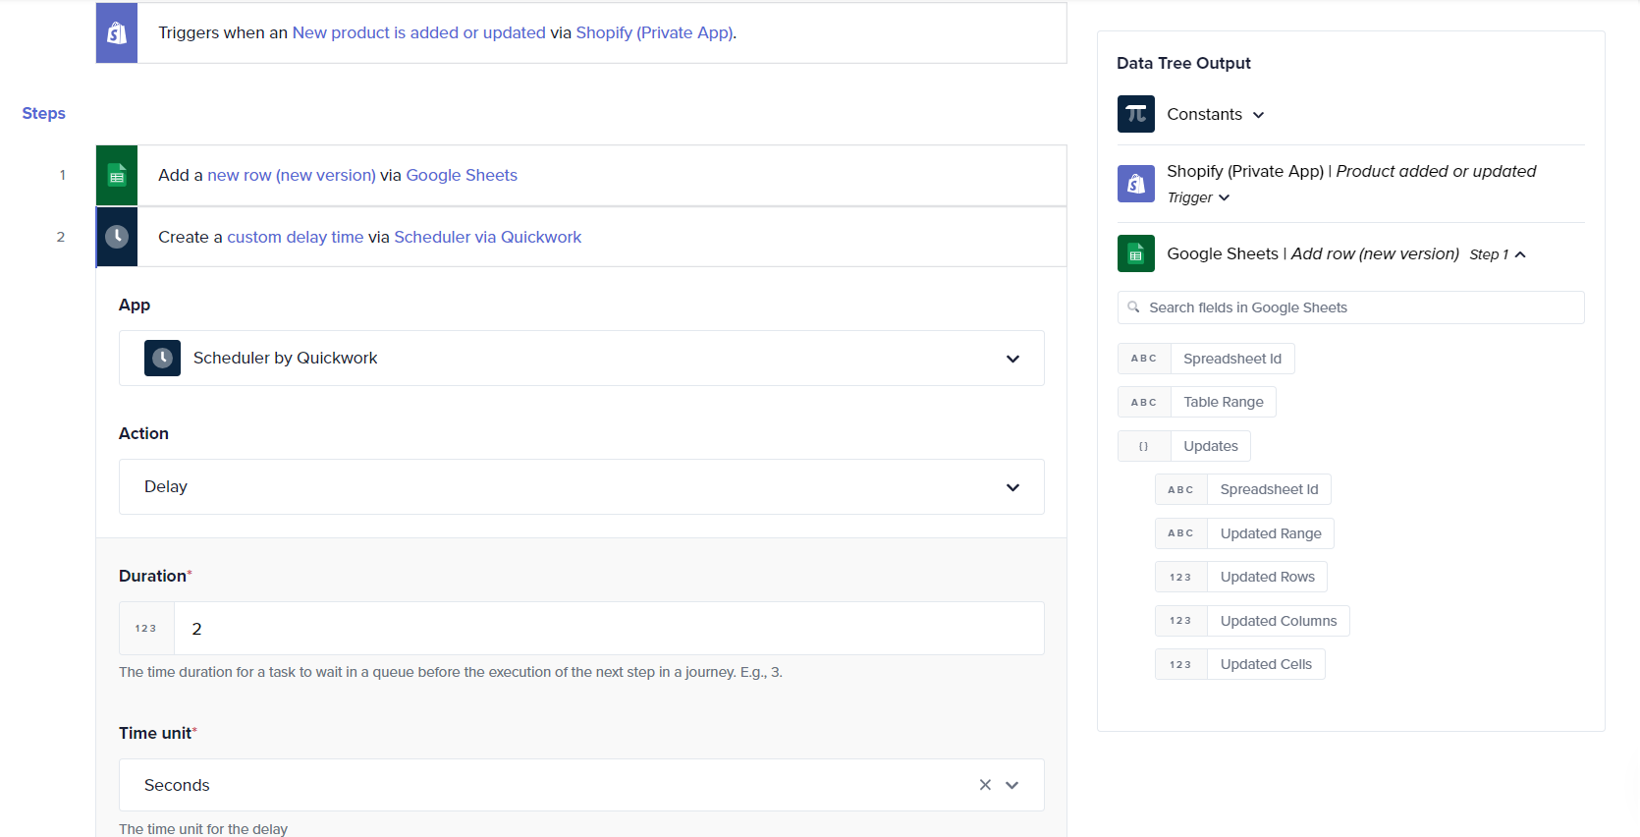The image size is (1640, 837).
Task: Open the App dropdown Scheduler by Quickwork
Action: pyautogui.click(x=581, y=359)
